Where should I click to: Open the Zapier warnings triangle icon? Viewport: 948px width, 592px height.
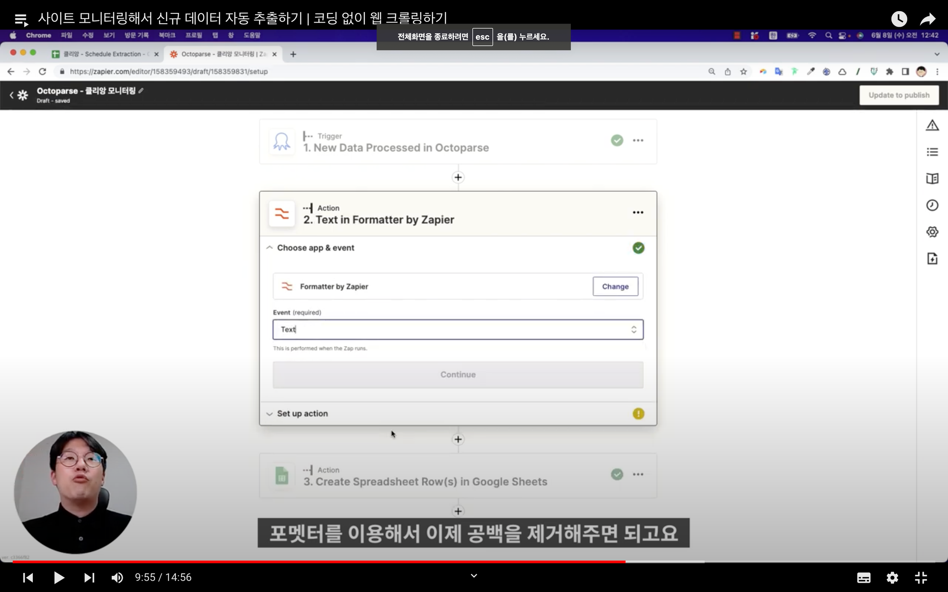pyautogui.click(x=932, y=125)
